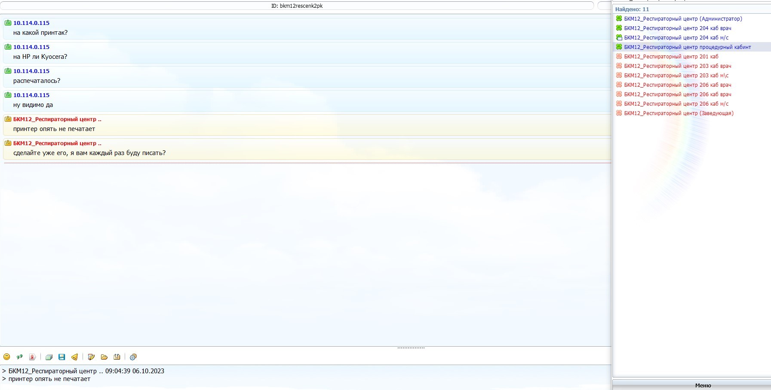Select the offline 201 каб contact
This screenshot has width=771, height=390.
pos(671,57)
